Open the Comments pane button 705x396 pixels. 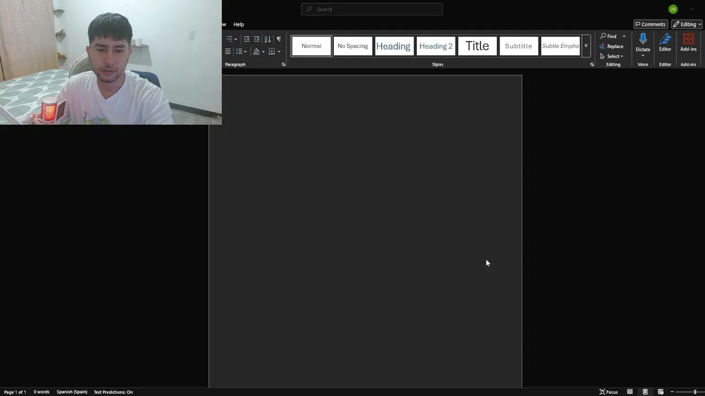650,24
